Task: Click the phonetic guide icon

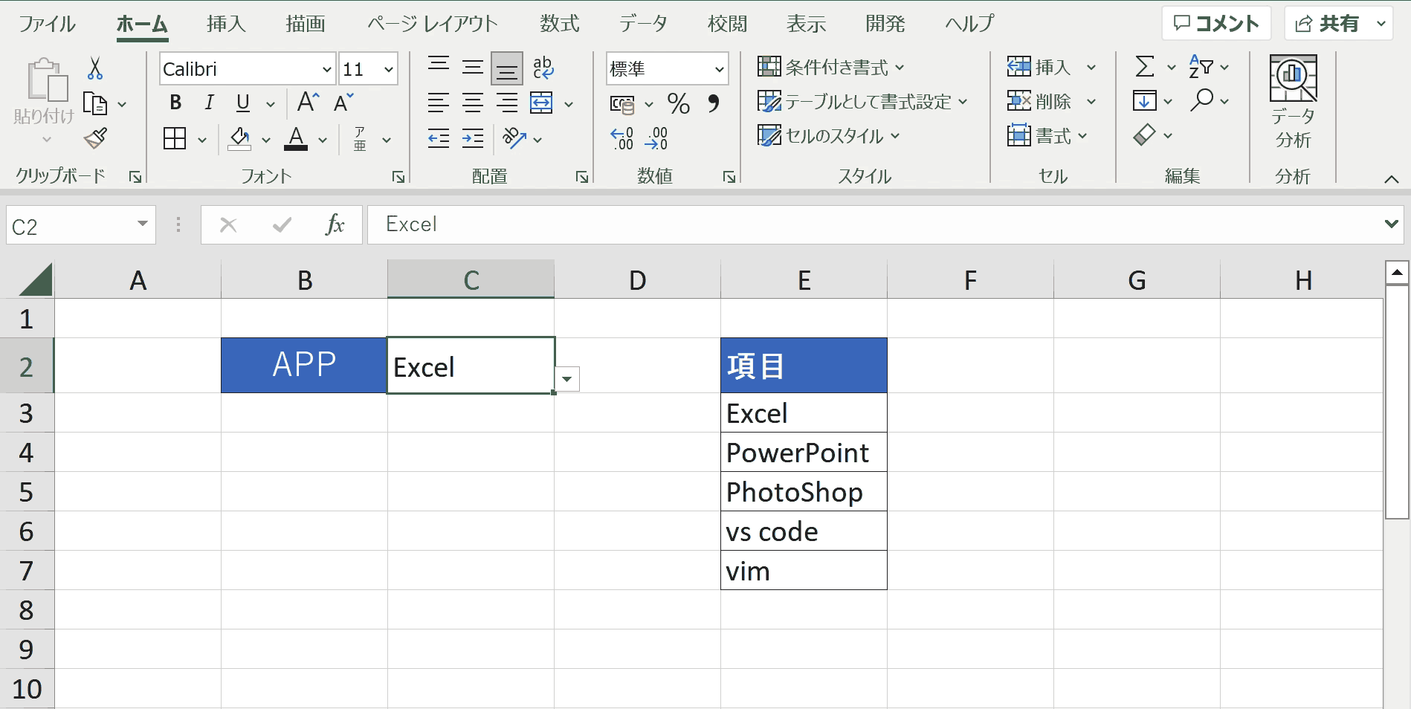Action: click(x=360, y=138)
